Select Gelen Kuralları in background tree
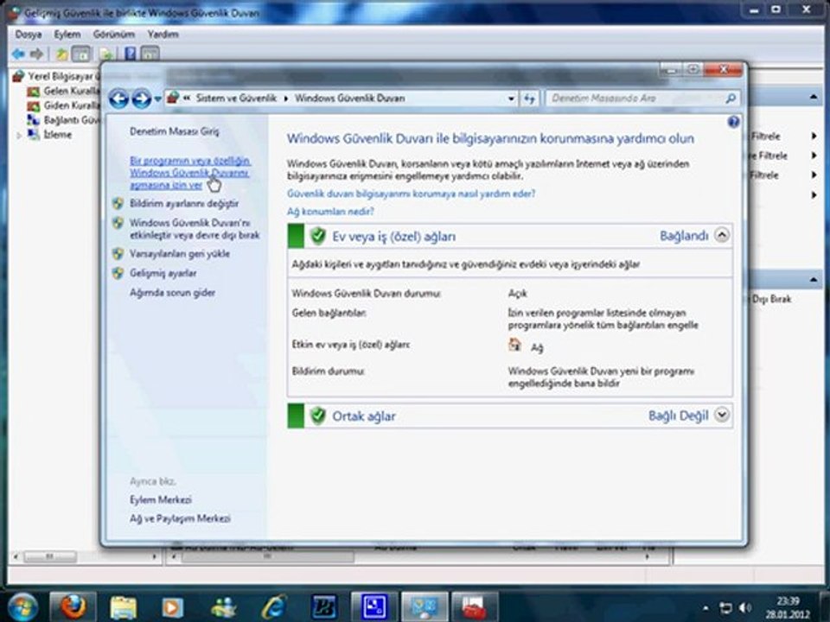830x622 pixels. click(x=65, y=91)
